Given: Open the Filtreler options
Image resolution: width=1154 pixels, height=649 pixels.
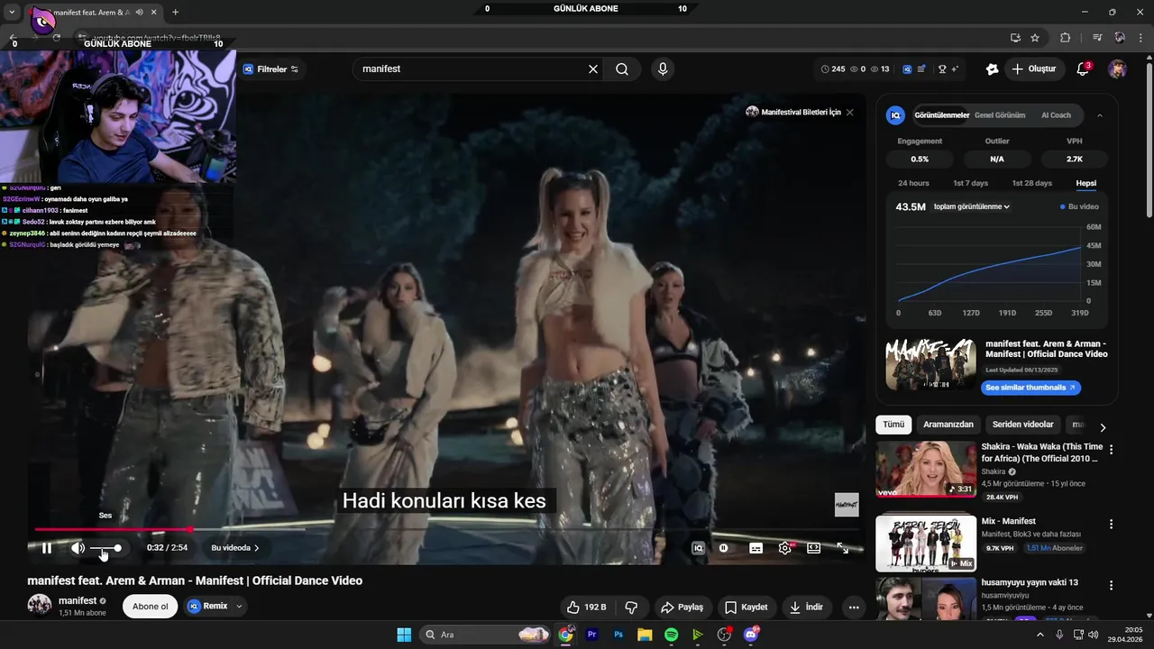Looking at the screenshot, I should (270, 69).
